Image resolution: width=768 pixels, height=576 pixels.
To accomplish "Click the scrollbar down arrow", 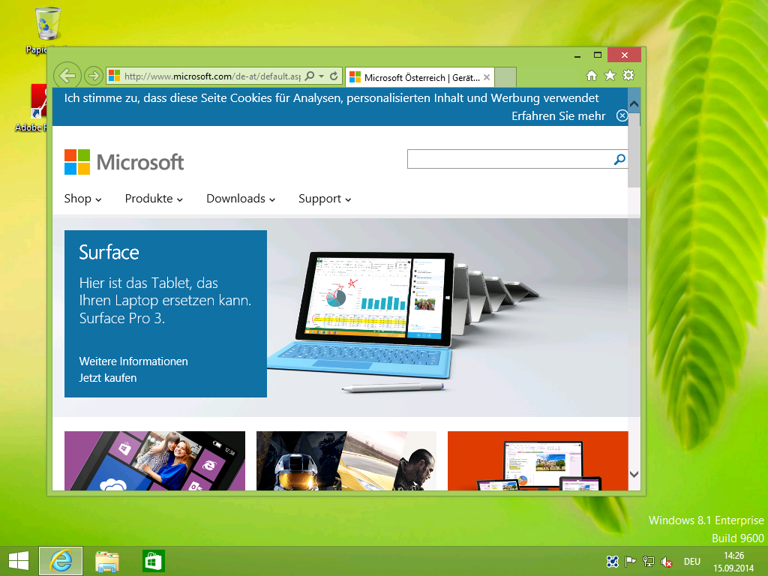I will coord(634,474).
